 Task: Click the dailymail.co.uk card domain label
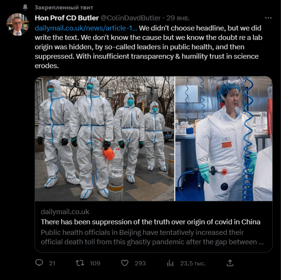tap(65, 212)
